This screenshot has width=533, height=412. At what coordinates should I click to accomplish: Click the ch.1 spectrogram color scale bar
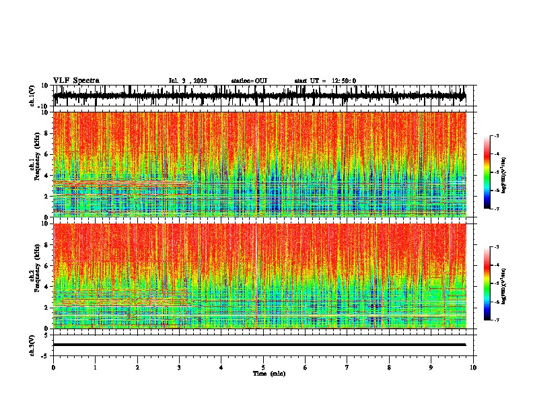[487, 172]
